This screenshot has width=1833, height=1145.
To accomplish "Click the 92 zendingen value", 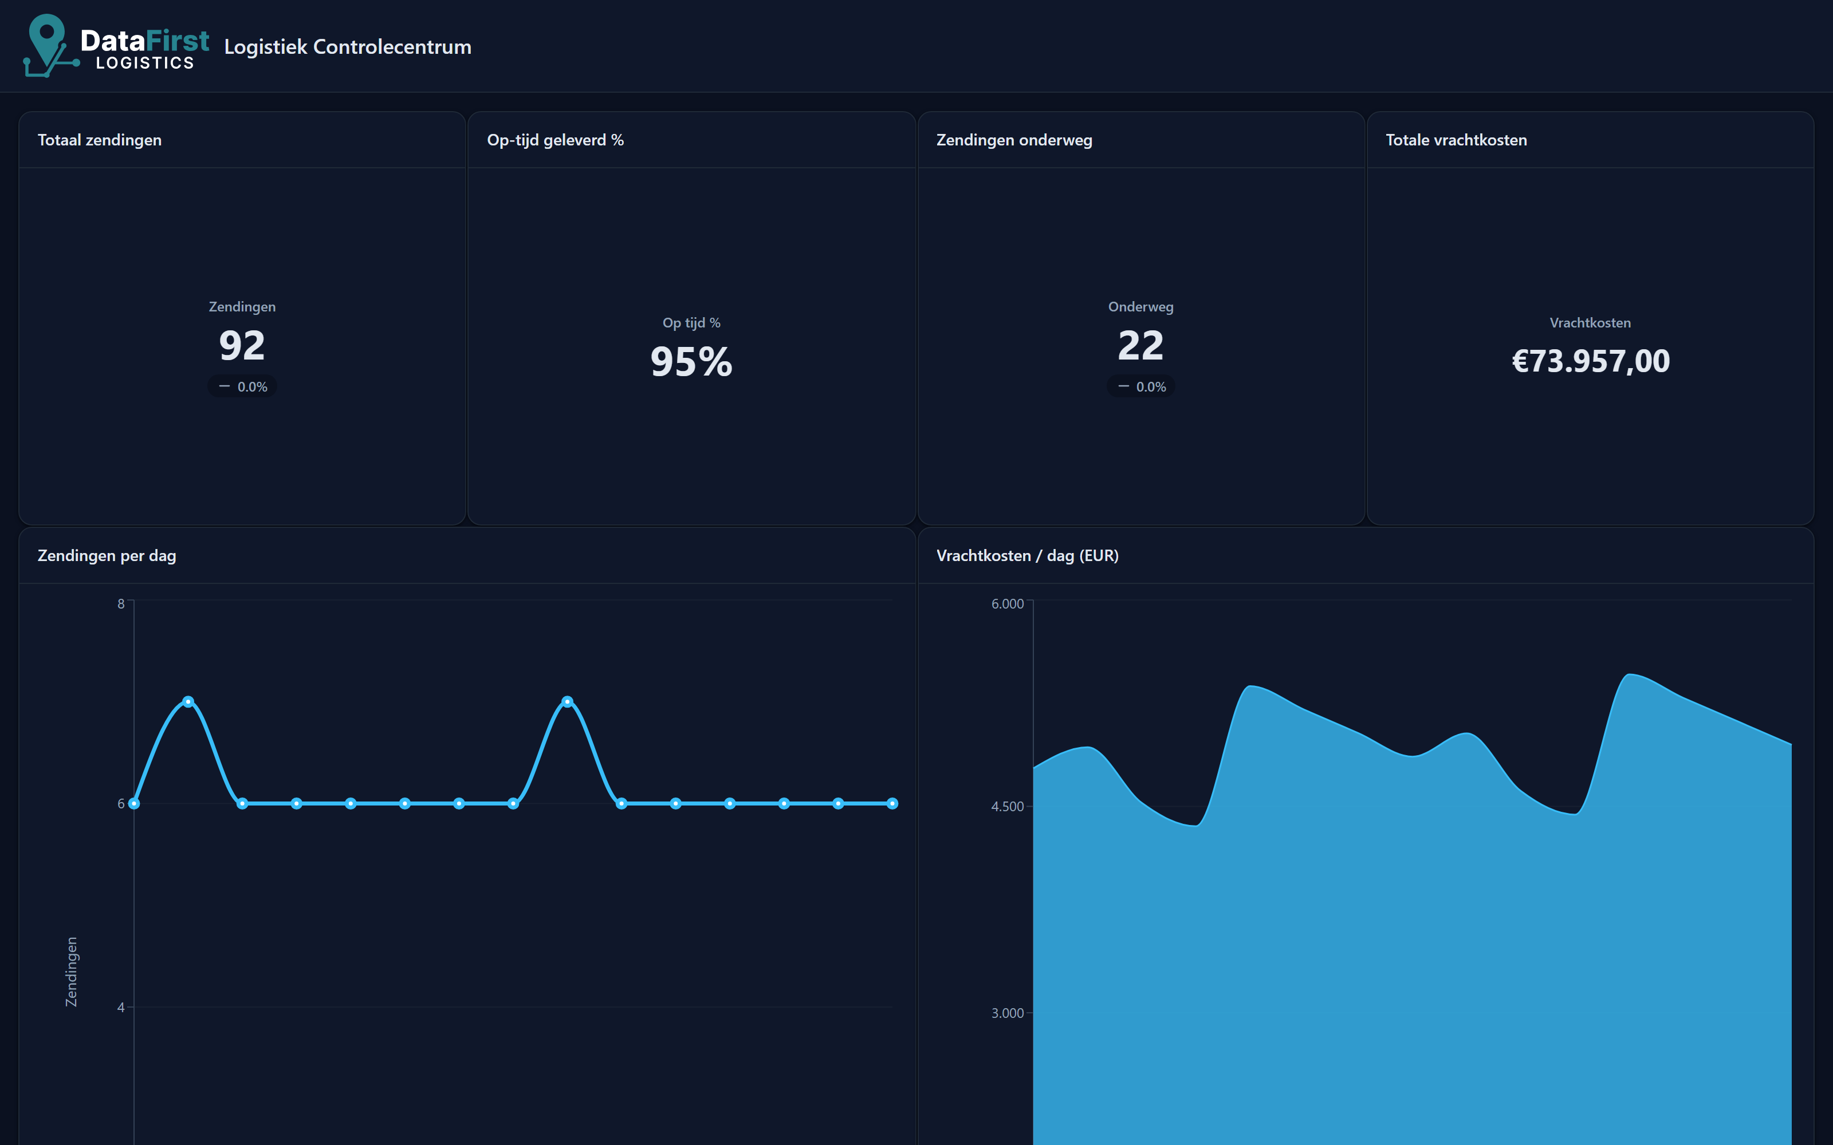I will 242,346.
